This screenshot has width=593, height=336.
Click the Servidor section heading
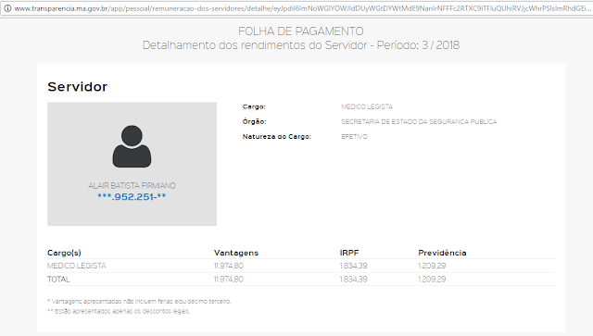(x=78, y=87)
